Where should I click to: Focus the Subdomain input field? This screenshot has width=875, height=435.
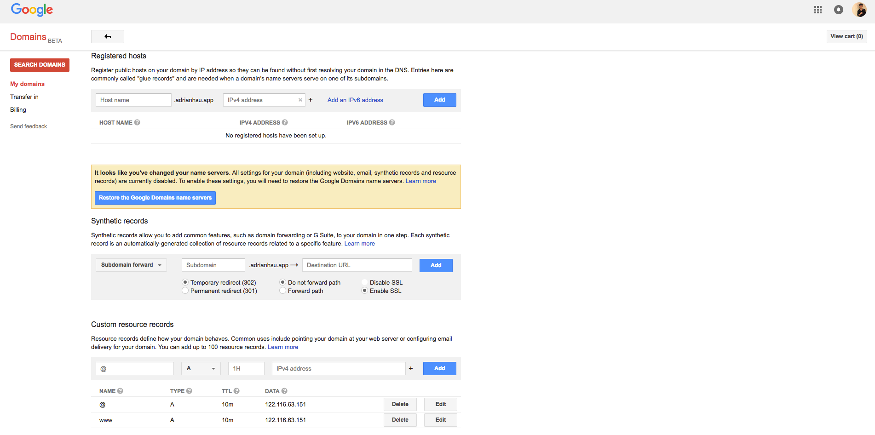tap(213, 265)
